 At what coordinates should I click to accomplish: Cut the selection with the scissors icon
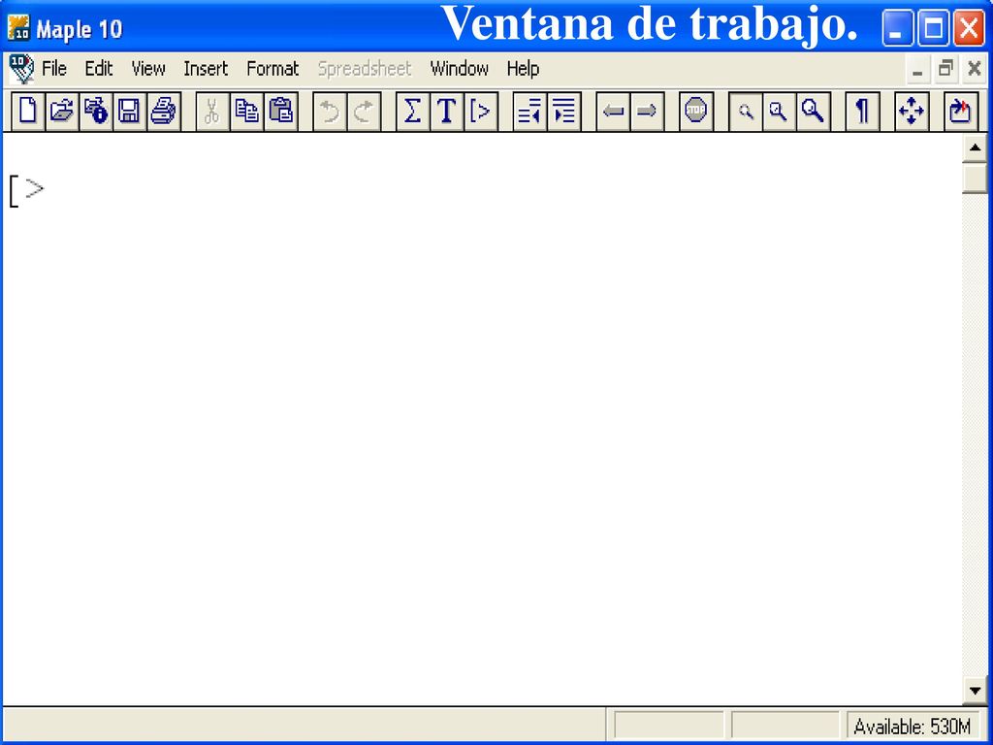coord(212,112)
